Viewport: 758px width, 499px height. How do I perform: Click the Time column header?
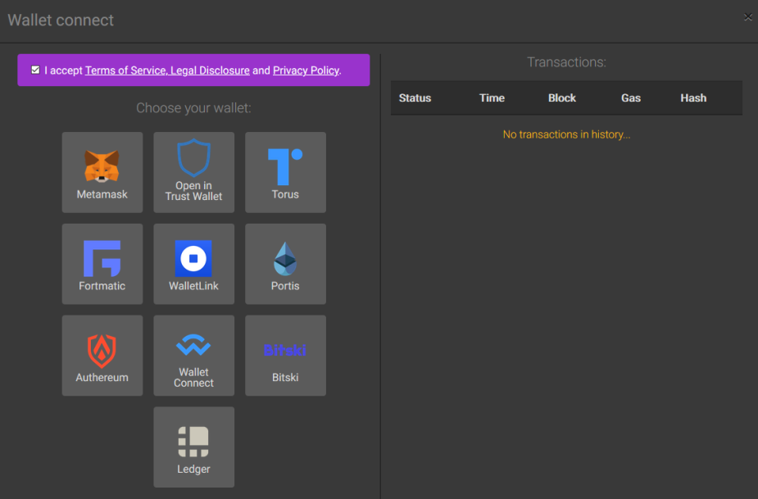(492, 98)
